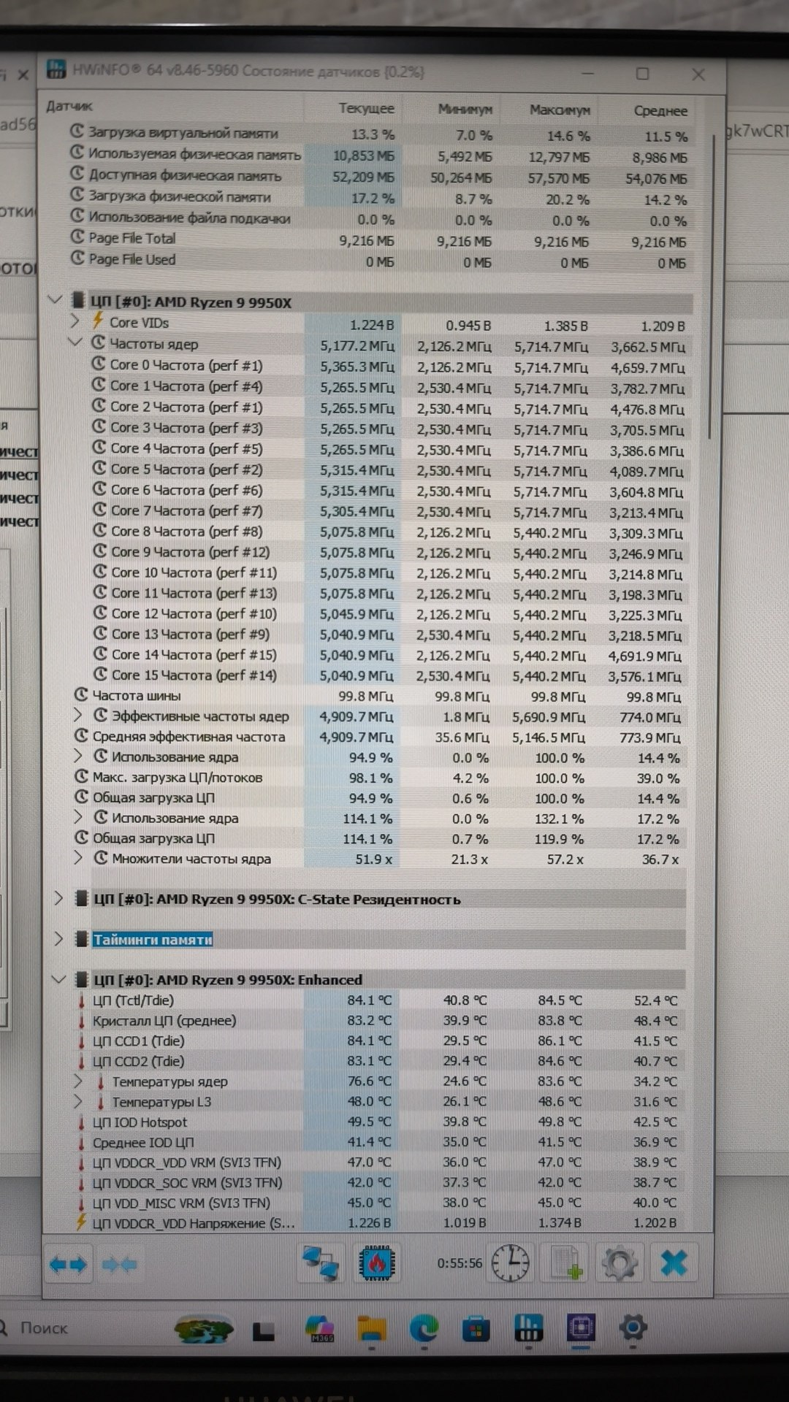Open the purple CPU app in the taskbar
Viewport: 789px width, 1402px height.
(581, 1329)
